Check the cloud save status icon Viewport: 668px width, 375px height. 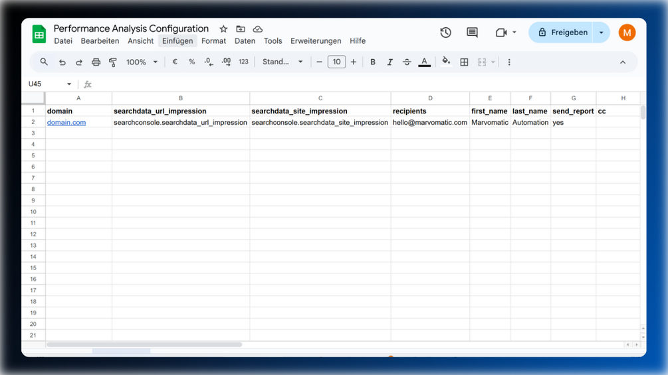[258, 29]
